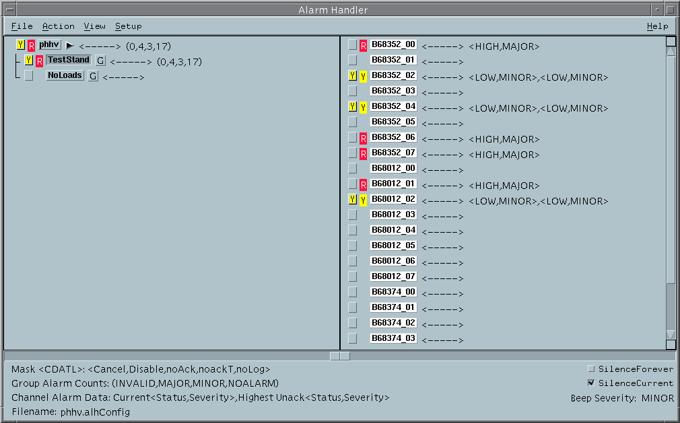Click the Y severity indicator beside the B68012_02 label
The image size is (680, 423).
pyautogui.click(x=364, y=200)
